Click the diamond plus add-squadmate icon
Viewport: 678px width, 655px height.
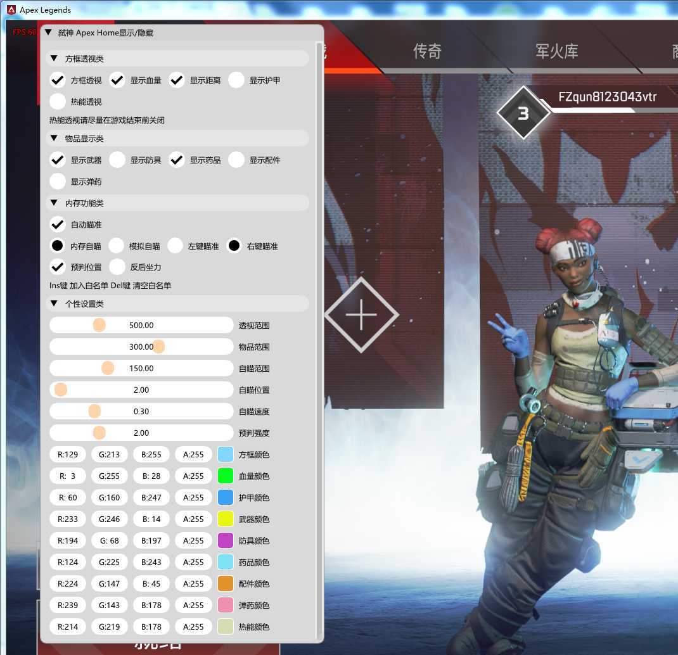(361, 315)
